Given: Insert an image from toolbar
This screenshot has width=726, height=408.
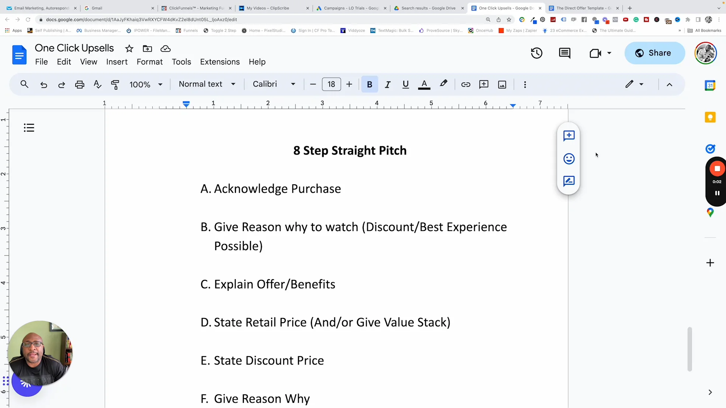Looking at the screenshot, I should pyautogui.click(x=502, y=85).
